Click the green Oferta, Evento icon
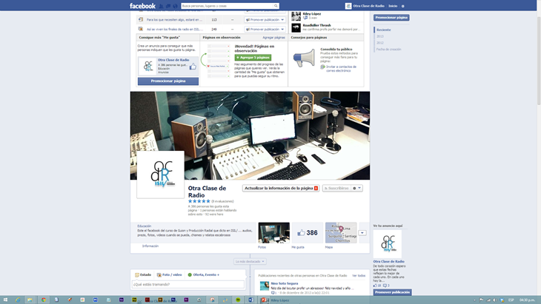 click(190, 274)
